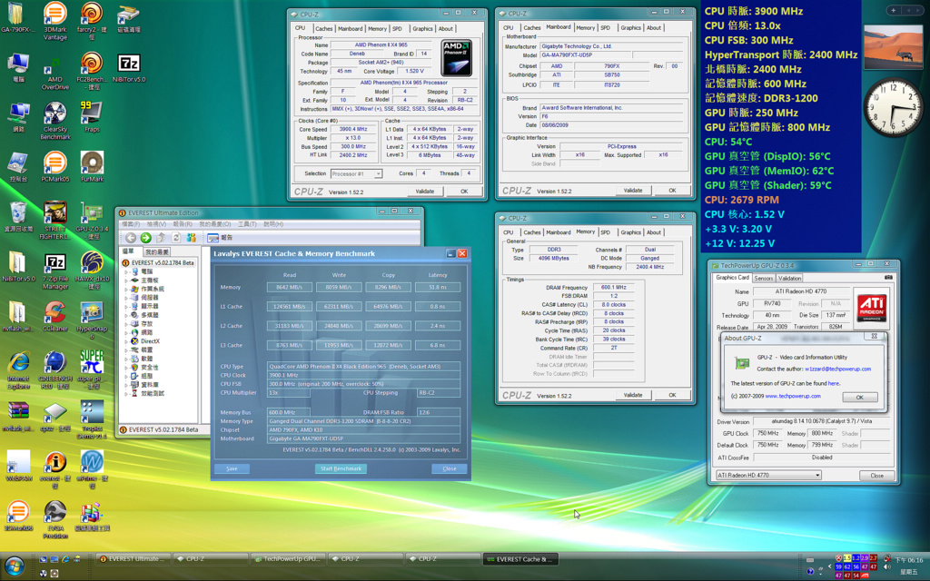
Task: Expand the 電腦 node in EVEREST tree
Action: click(x=125, y=271)
